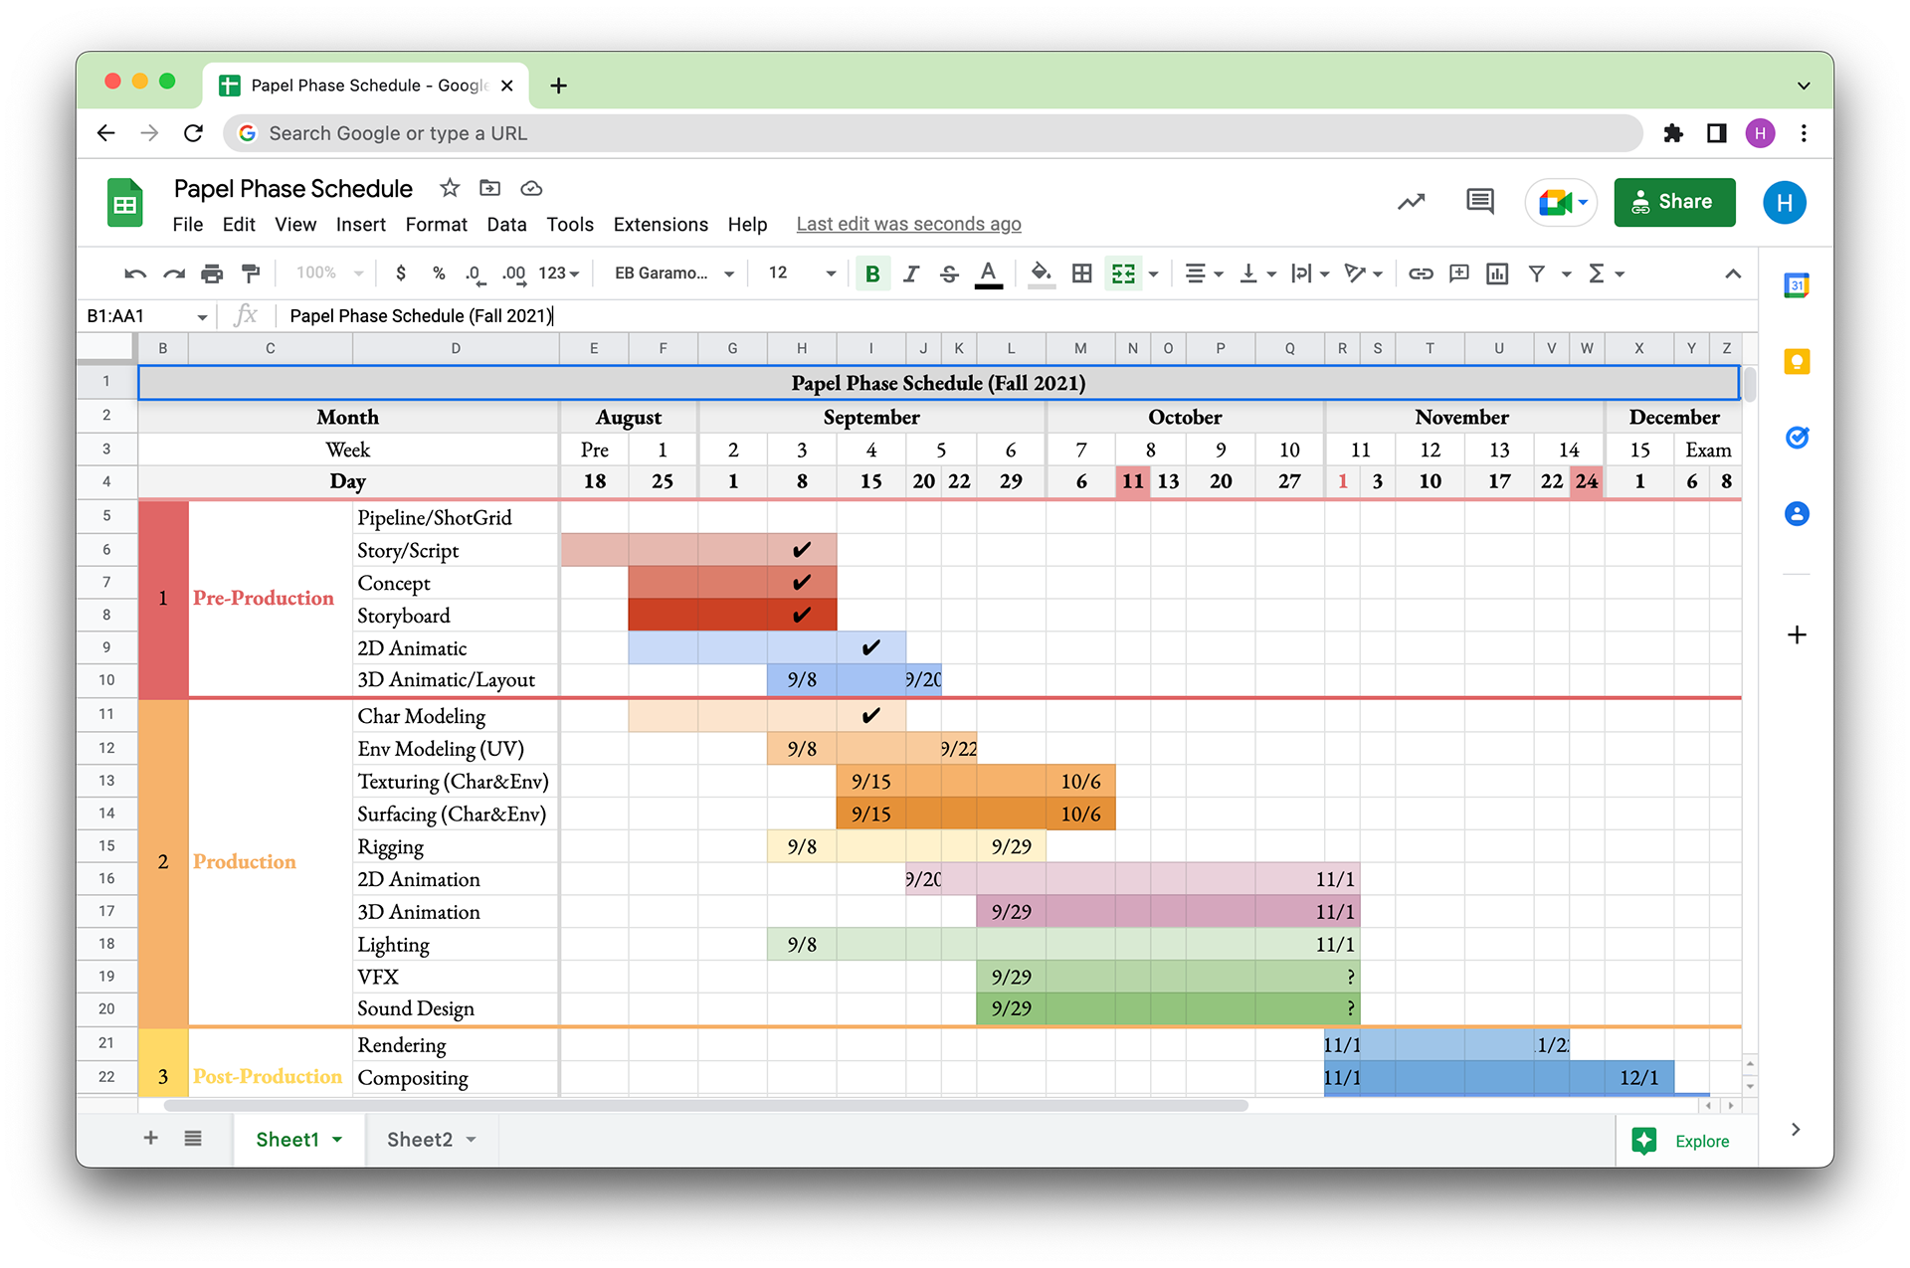This screenshot has width=1910, height=1268.
Task: Open the fill color picker
Action: tap(1041, 273)
